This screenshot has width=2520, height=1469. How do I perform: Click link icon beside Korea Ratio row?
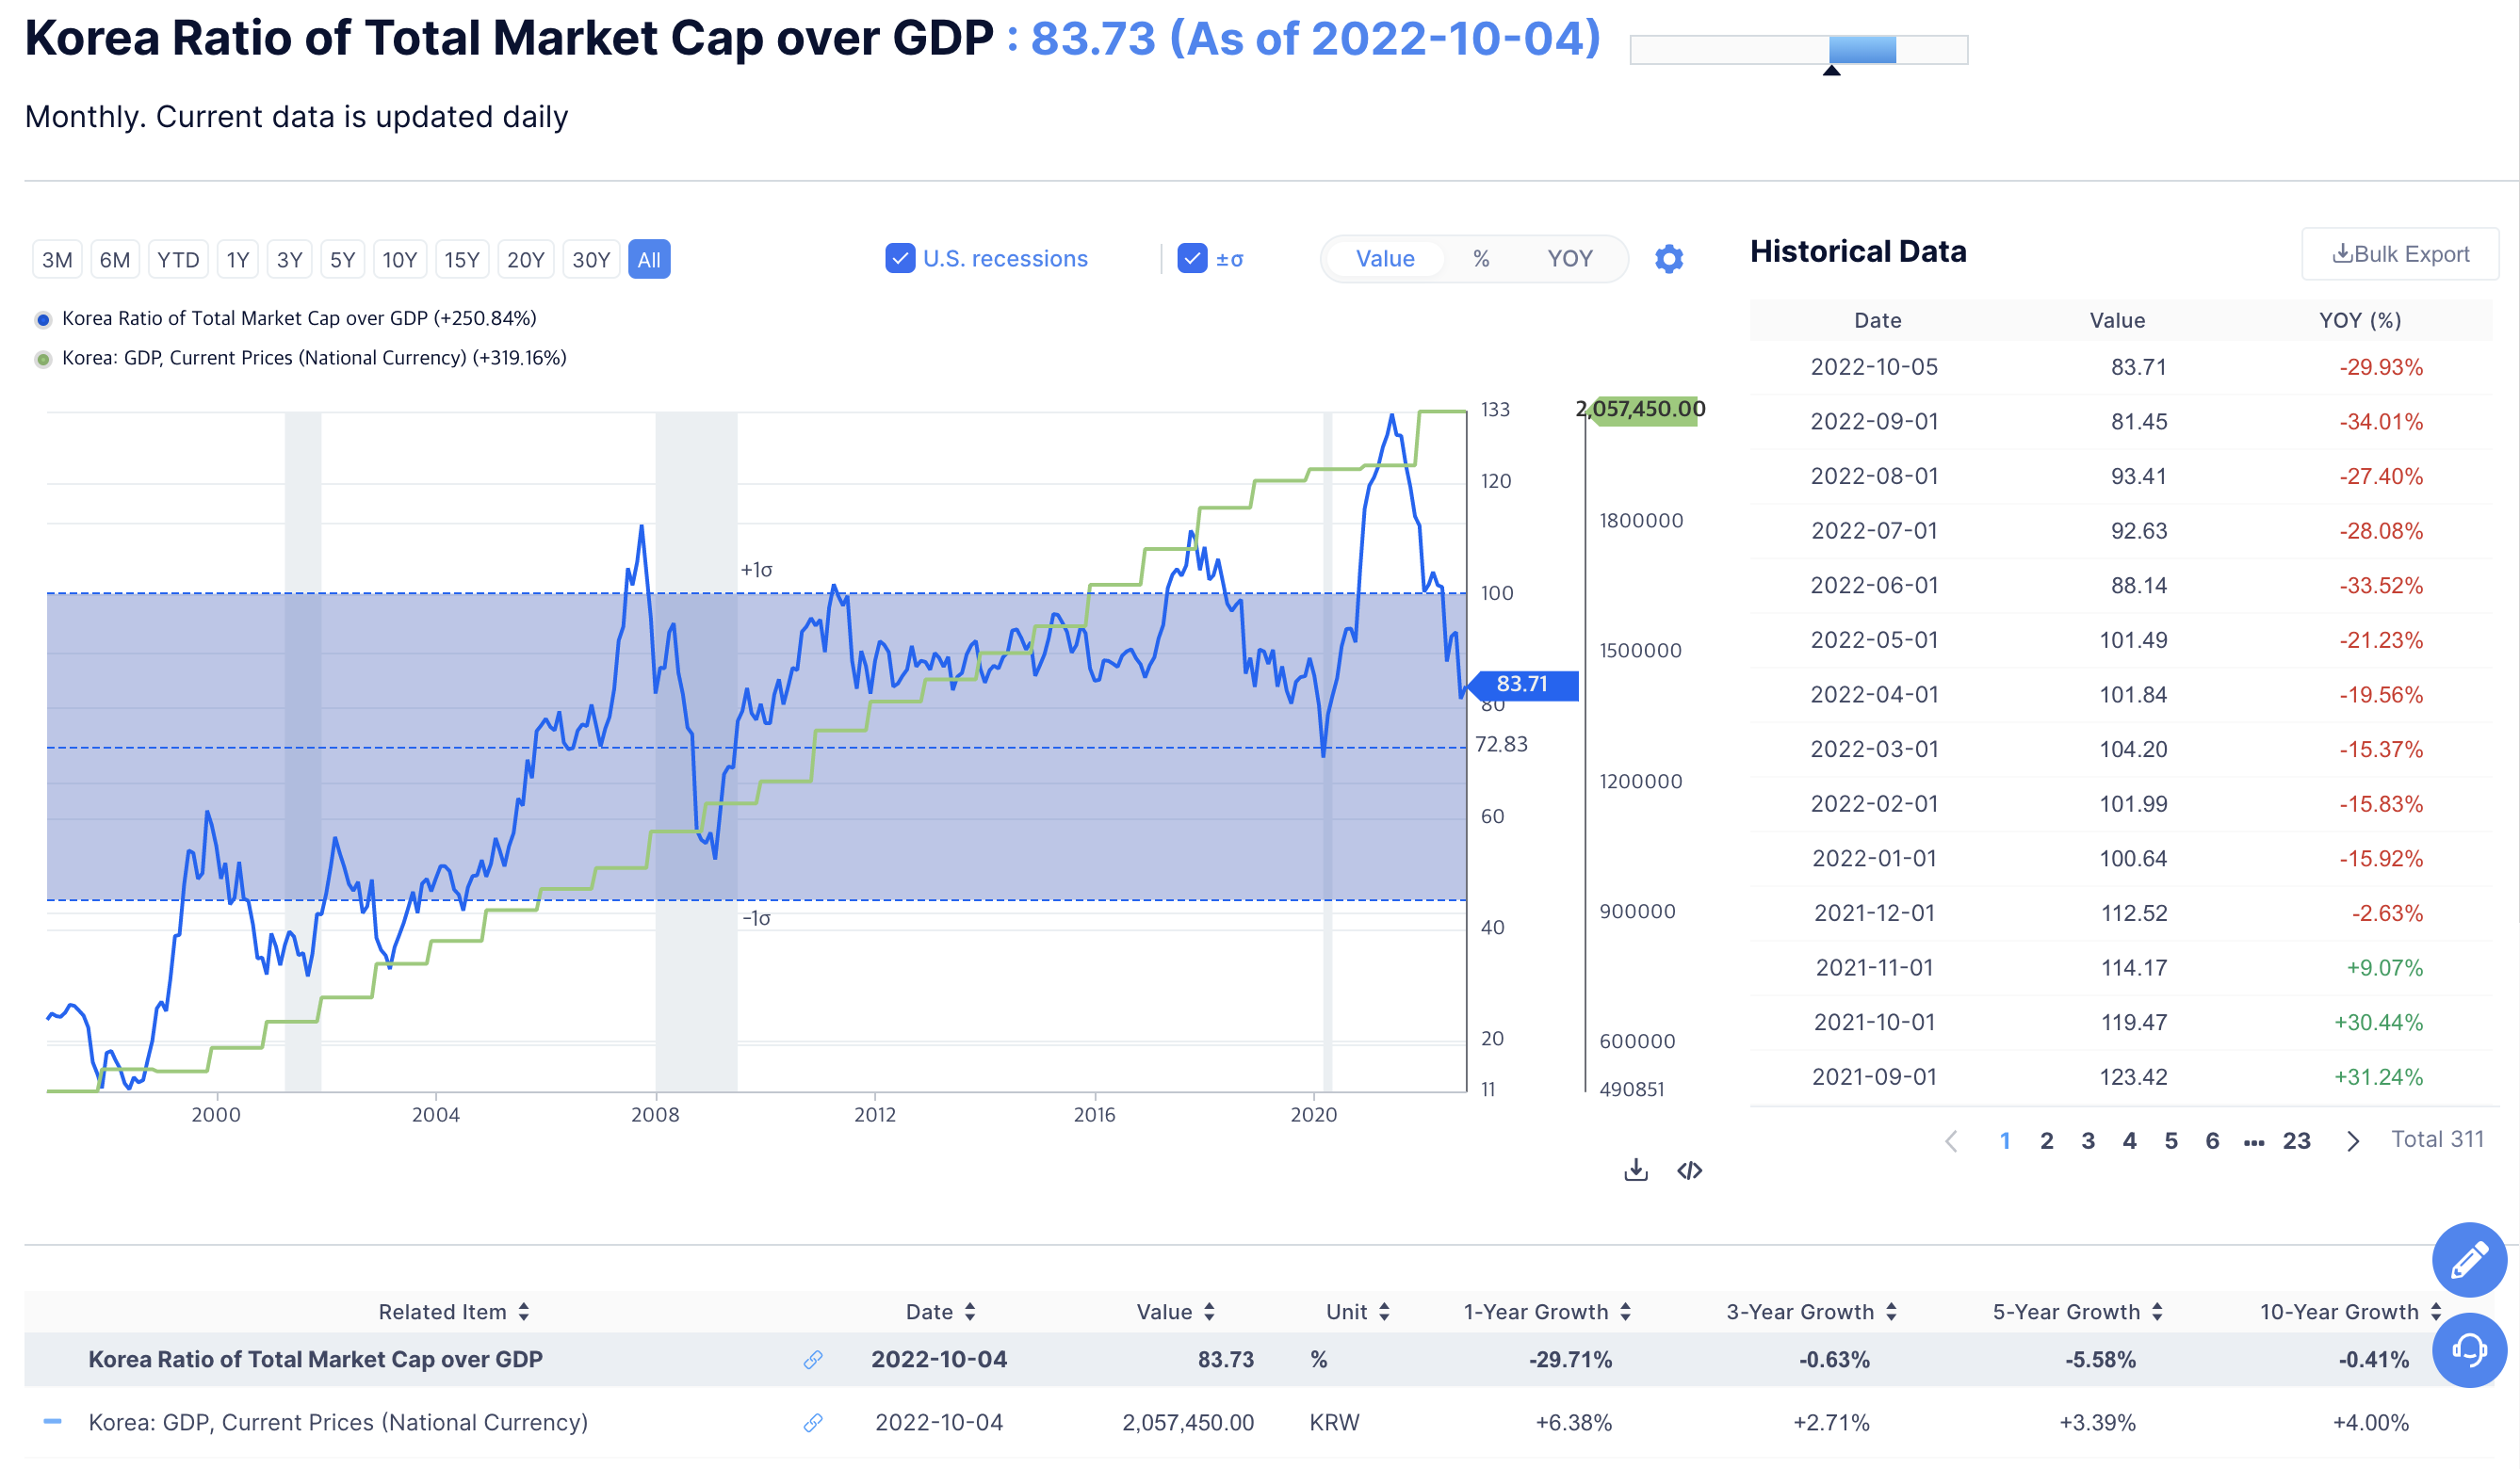point(813,1359)
